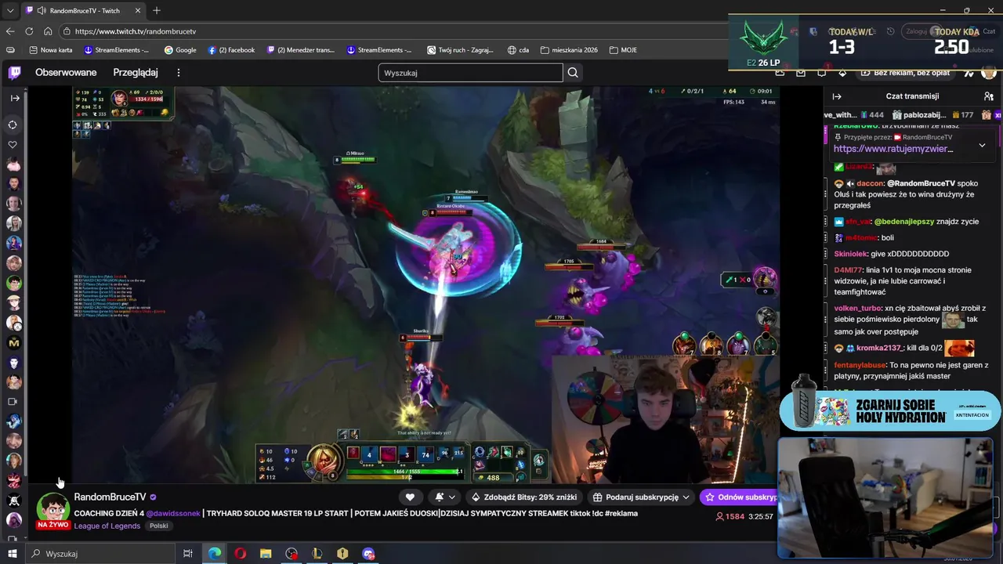This screenshot has height=564, width=1003.
Task: Open whispers chat bubble icon
Action: (821, 73)
